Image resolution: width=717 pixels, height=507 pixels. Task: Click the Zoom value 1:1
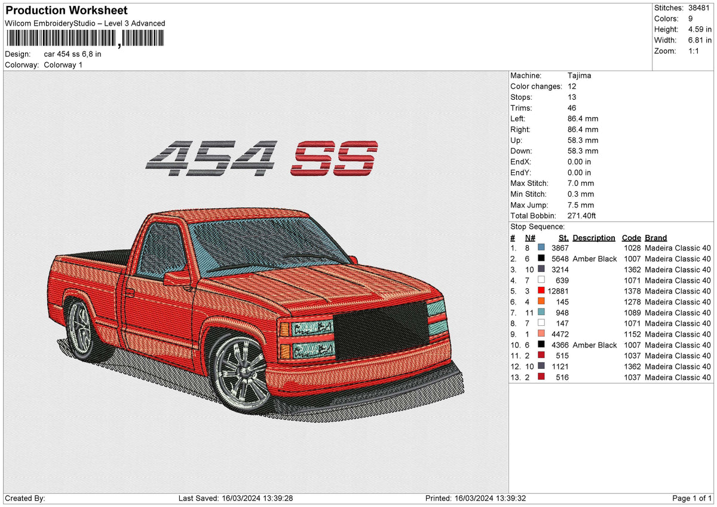(x=695, y=51)
